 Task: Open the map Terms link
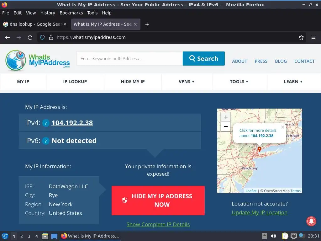[295, 191]
